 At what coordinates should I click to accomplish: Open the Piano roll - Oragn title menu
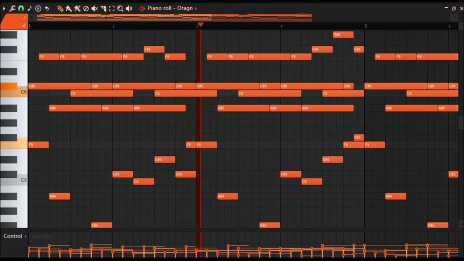170,8
